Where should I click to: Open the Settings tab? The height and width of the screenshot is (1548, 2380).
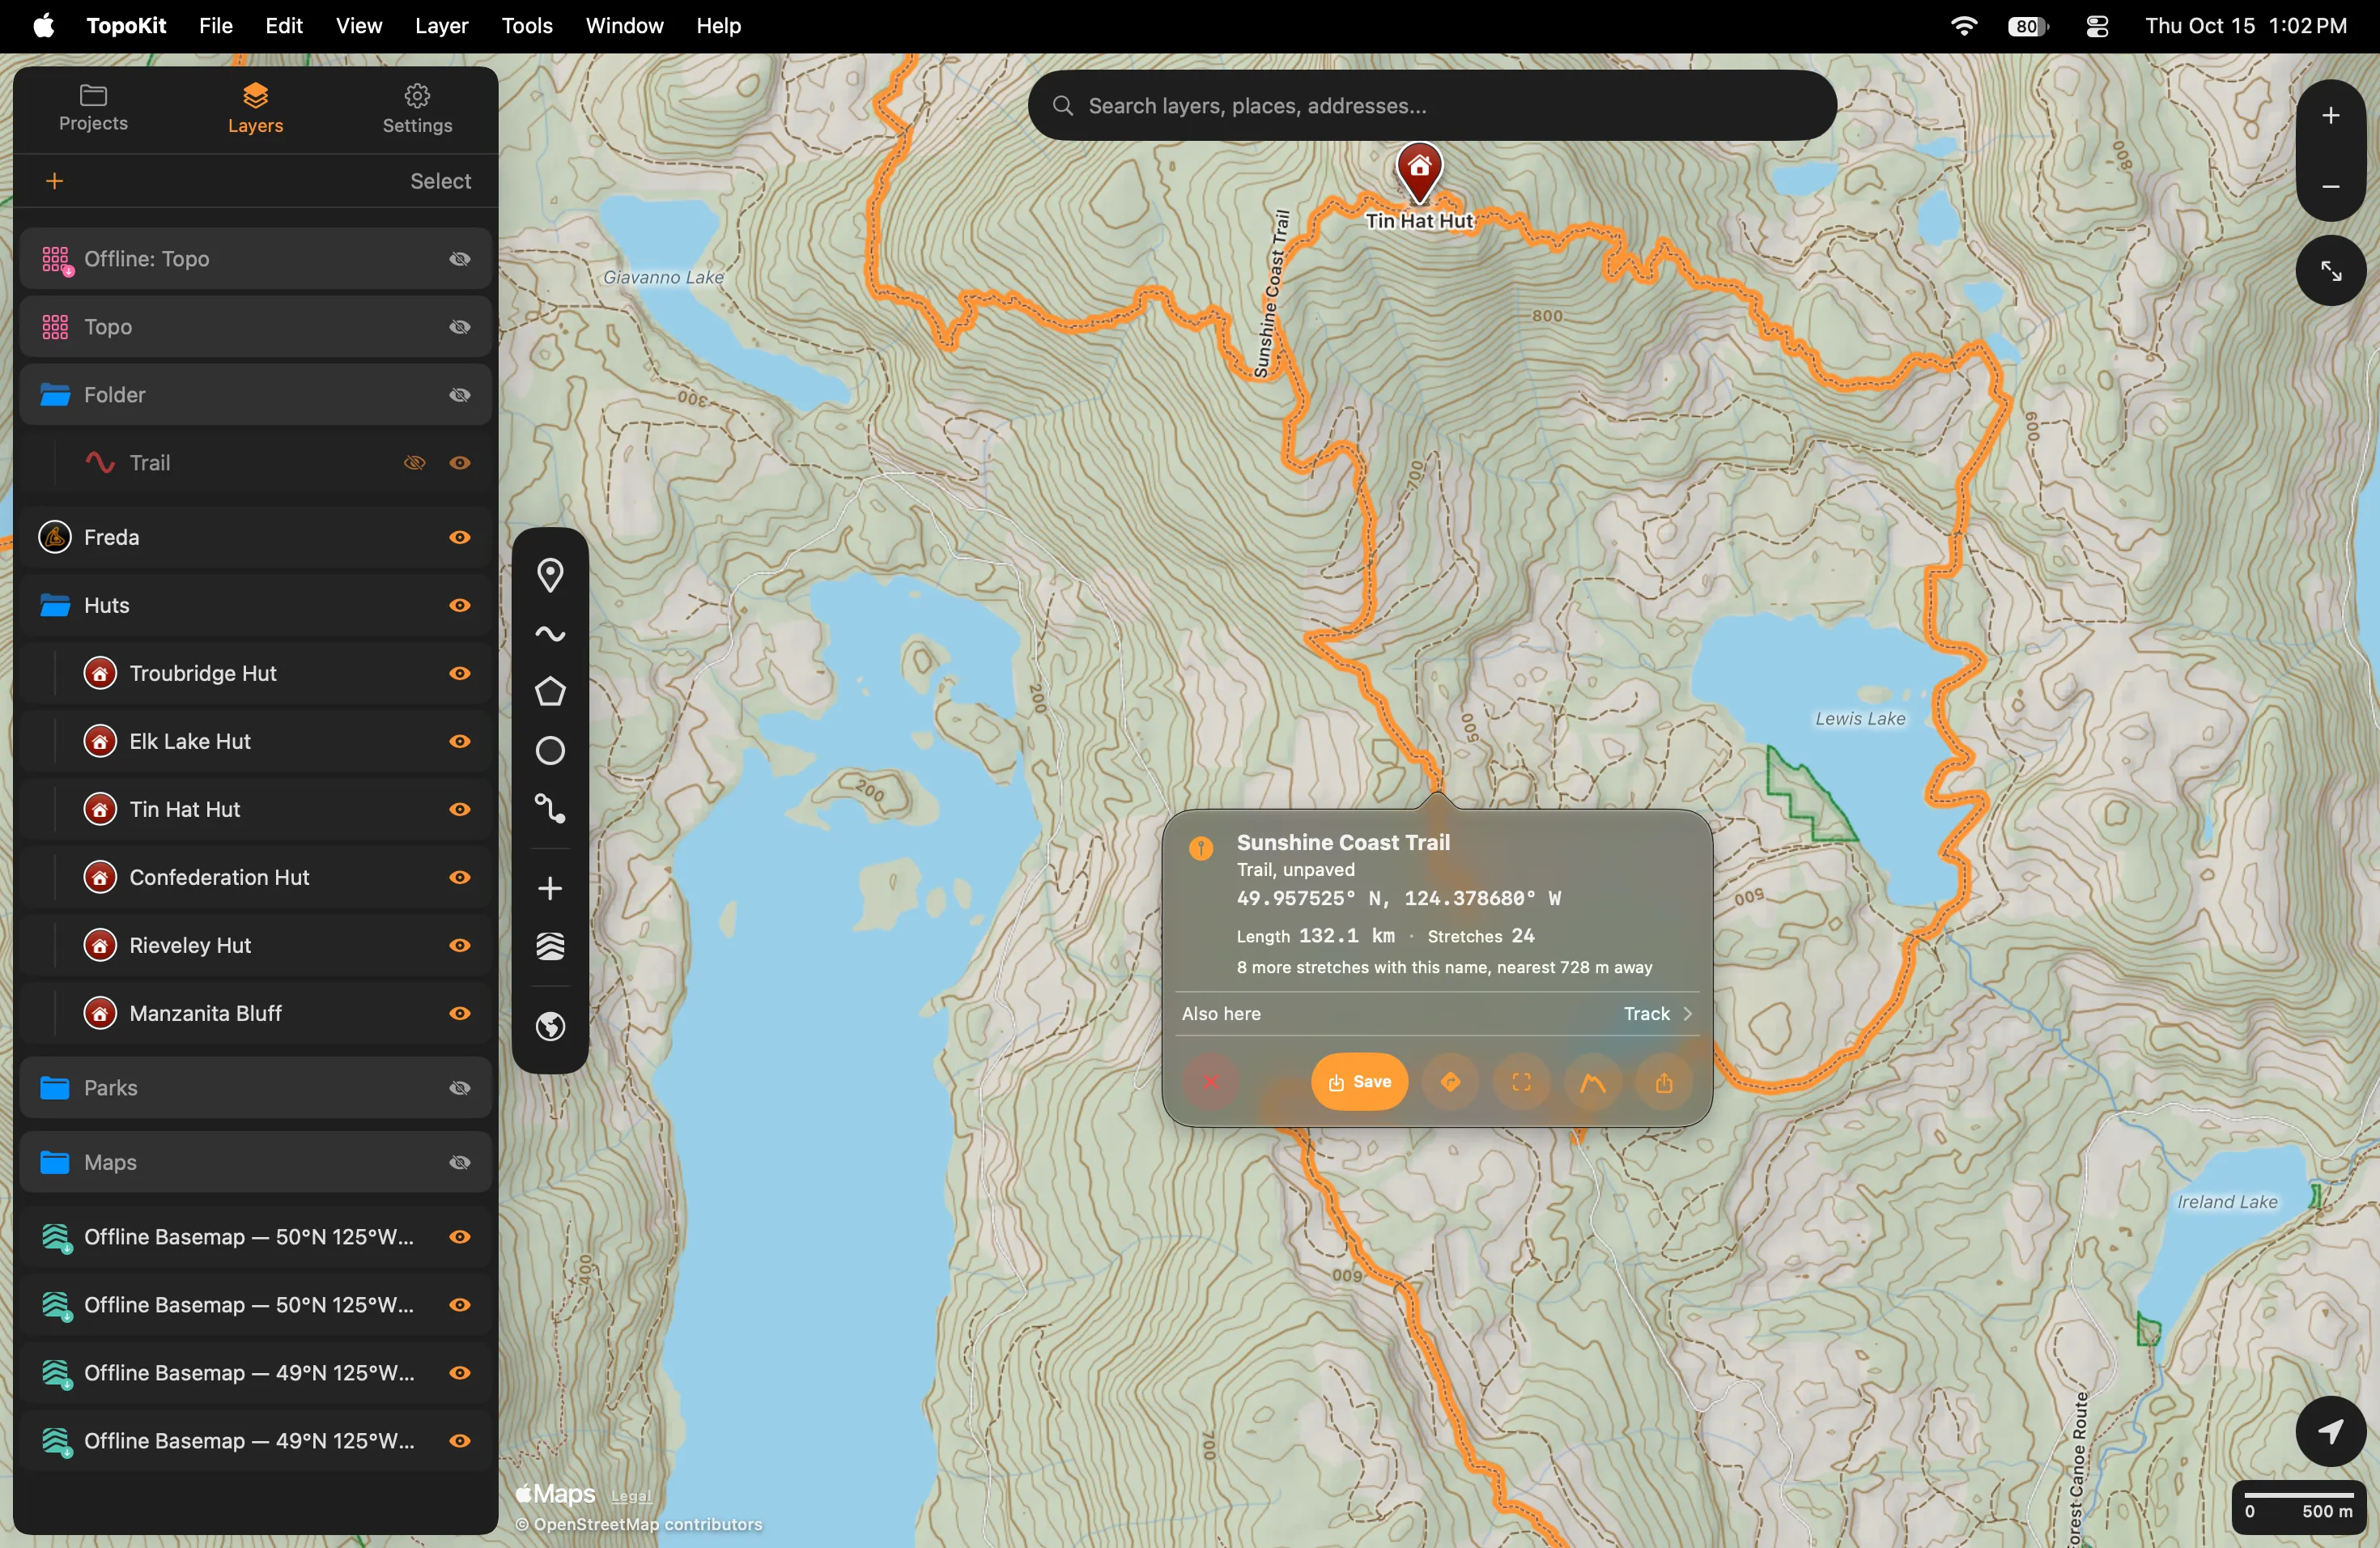(x=417, y=109)
